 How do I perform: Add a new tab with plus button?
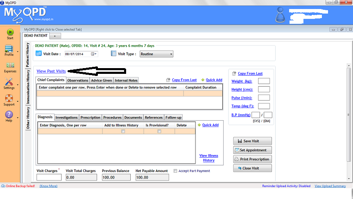[x=55, y=36]
